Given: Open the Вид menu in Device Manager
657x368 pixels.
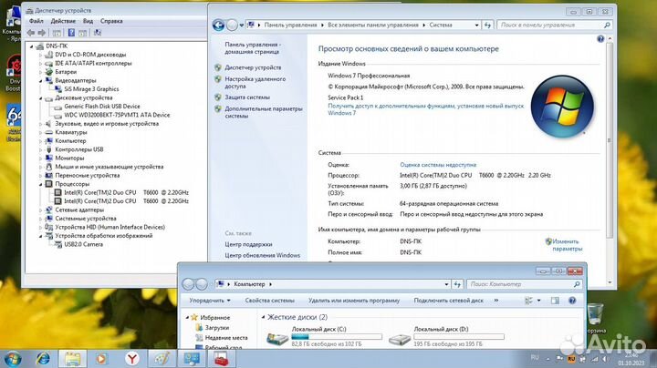Looking at the screenshot, I should pos(88,21).
